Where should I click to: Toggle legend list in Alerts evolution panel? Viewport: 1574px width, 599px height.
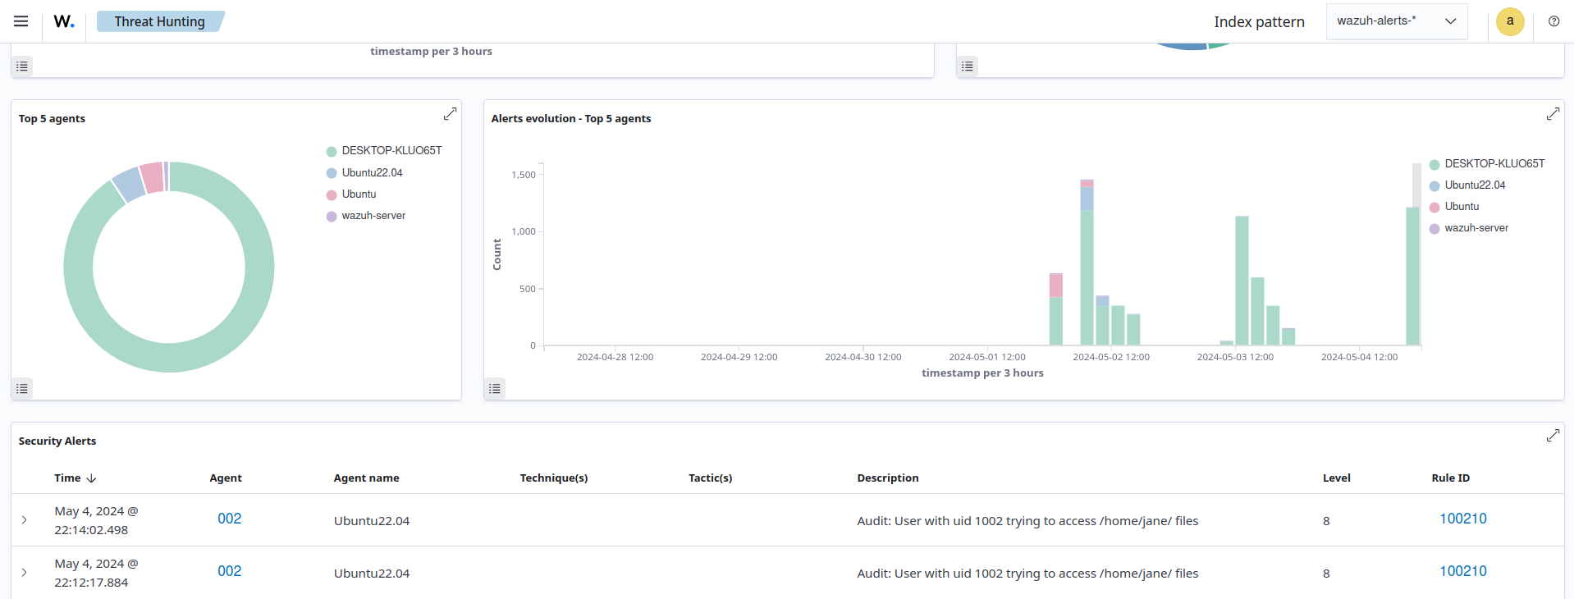[495, 388]
